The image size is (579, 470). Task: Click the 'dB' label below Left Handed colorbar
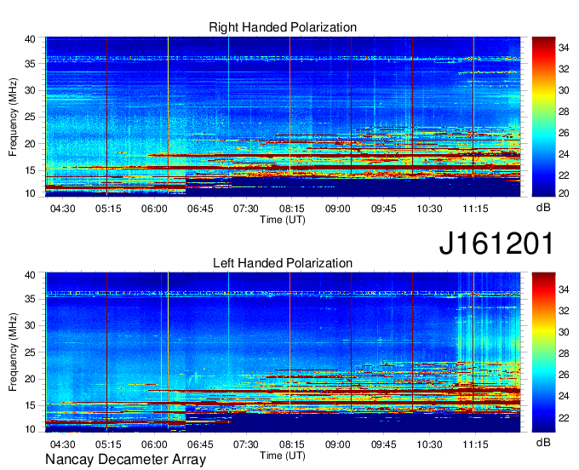543,442
